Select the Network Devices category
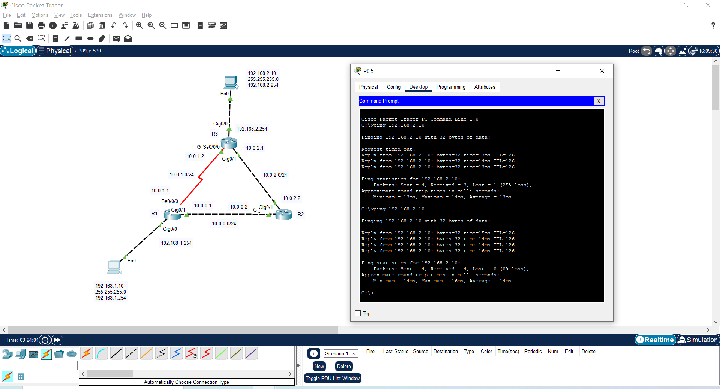The height and width of the screenshot is (389, 720). tap(7, 354)
